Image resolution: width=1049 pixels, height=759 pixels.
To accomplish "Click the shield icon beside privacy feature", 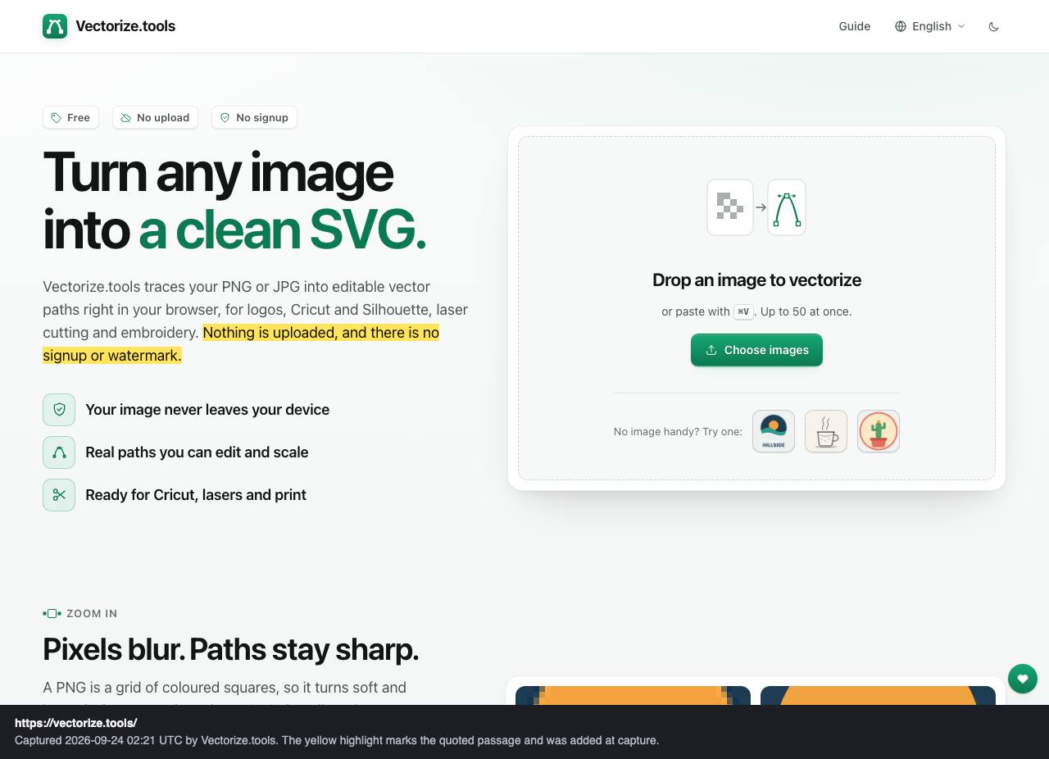I will (59, 410).
